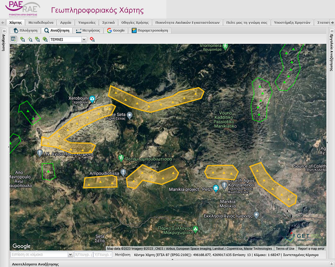Image resolution: width=335 pixels, height=267 pixels.
Task: Click the small green single-turbine polygon near Ano Mavropoulo
Action: 49,172
